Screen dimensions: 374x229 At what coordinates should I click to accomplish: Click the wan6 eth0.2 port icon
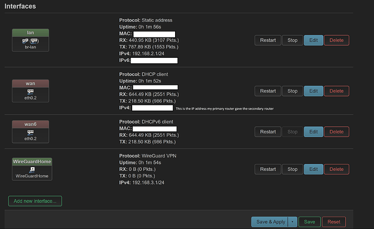click(30, 133)
